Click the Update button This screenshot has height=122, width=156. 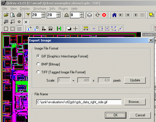pos(135,80)
